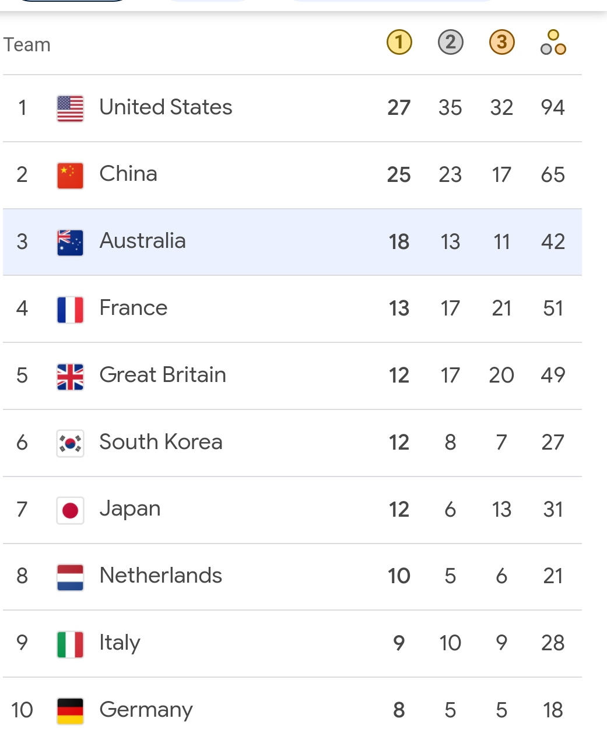Click United States total of 94
607x743 pixels.
[553, 108]
